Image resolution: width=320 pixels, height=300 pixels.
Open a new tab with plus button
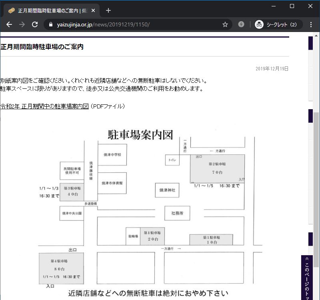108,10
